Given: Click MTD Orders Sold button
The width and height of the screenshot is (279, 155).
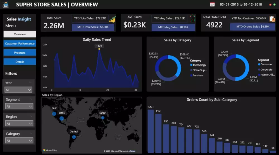Looking at the screenshot, I should (252, 27).
